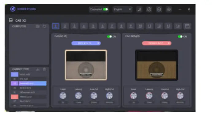Select the first cabinet row with blue swatch

(29, 74)
